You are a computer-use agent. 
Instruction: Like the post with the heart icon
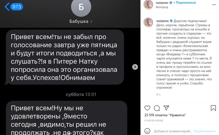(x=147, y=108)
